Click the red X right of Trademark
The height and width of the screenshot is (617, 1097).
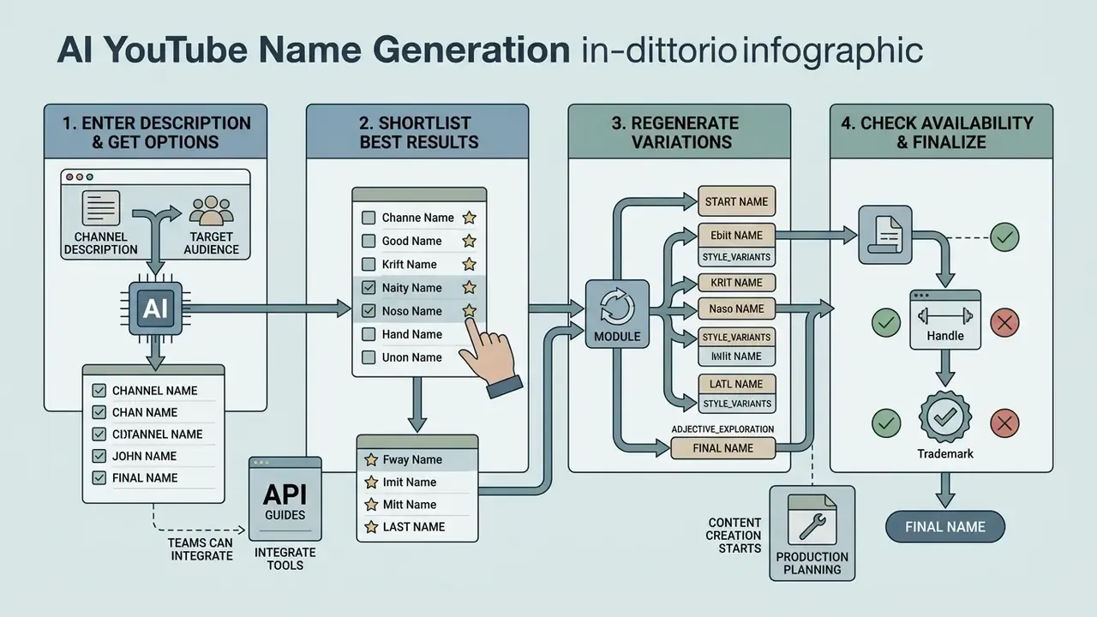click(1004, 422)
